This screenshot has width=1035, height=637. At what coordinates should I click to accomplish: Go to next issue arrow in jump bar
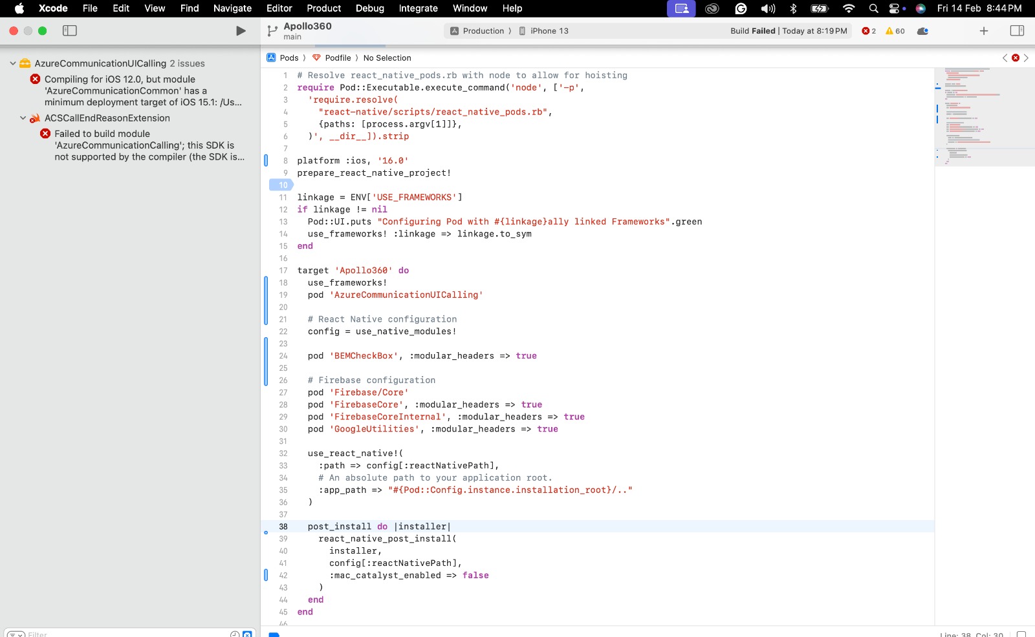click(1026, 58)
